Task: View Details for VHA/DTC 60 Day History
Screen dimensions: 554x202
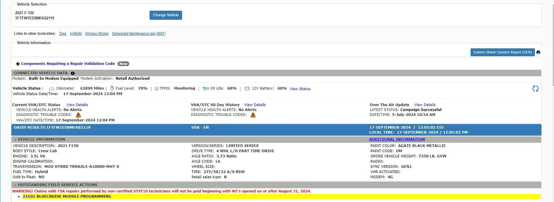Action: point(255,105)
